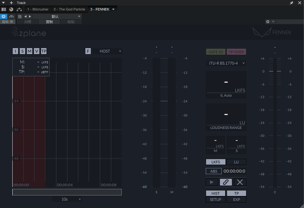Toggle the F follow button
This screenshot has height=208, width=304.
(x=88, y=51)
